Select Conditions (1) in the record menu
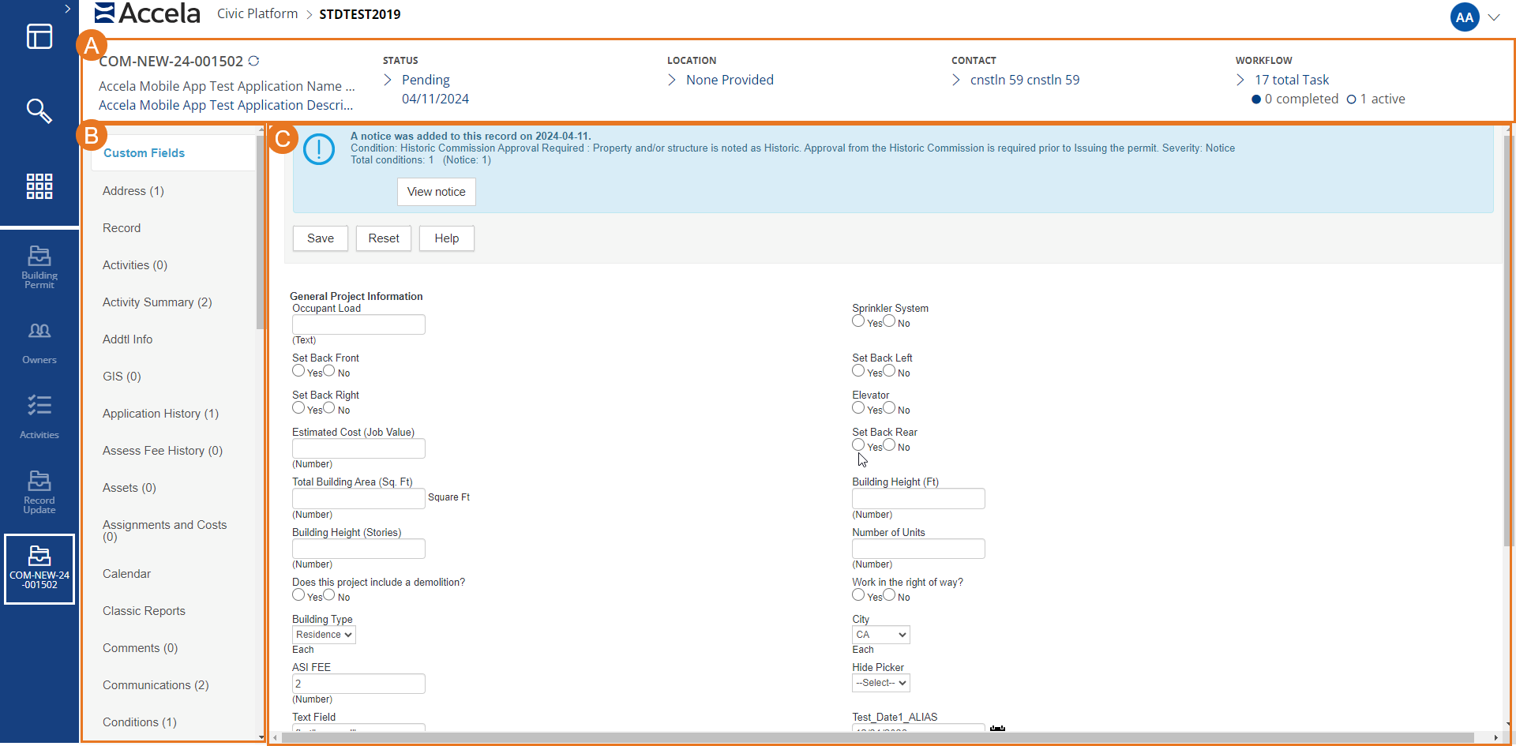Screen dimensions: 1516x746 [x=139, y=722]
